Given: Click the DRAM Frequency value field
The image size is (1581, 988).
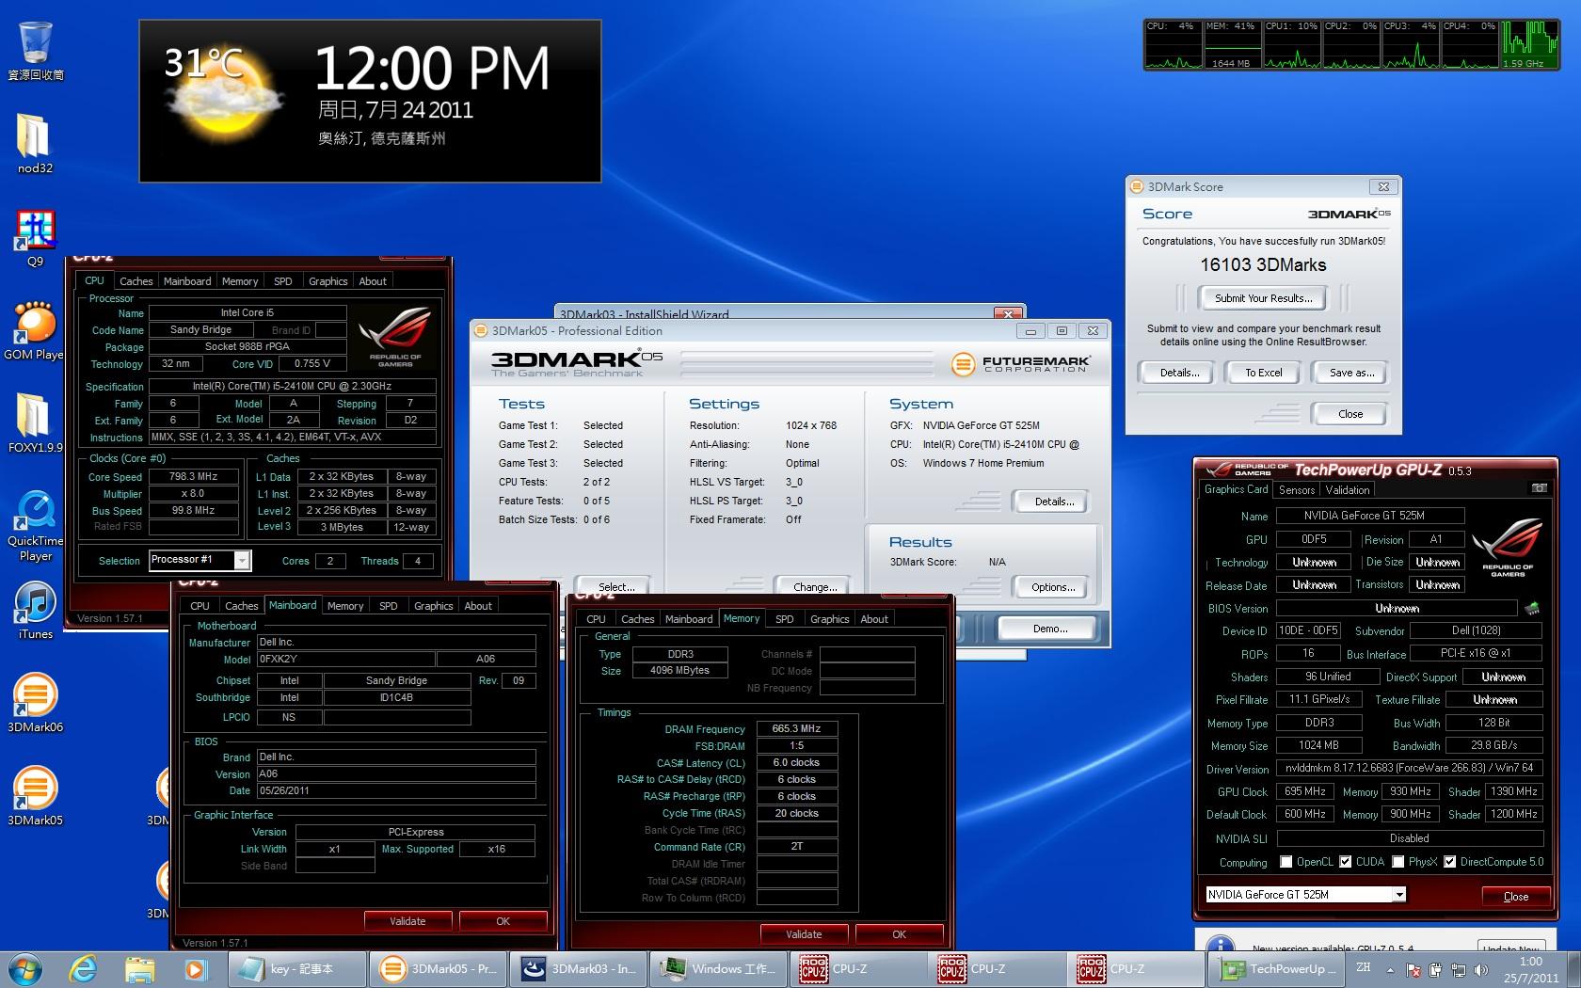Looking at the screenshot, I should point(796,729).
